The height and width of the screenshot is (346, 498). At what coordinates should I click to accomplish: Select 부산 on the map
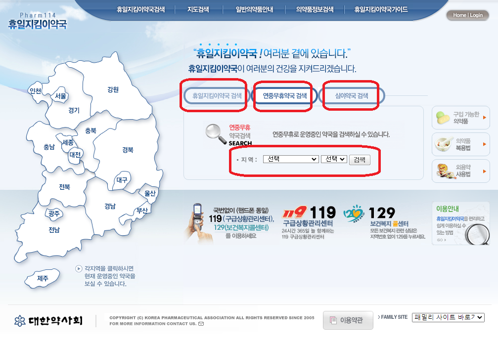click(142, 211)
